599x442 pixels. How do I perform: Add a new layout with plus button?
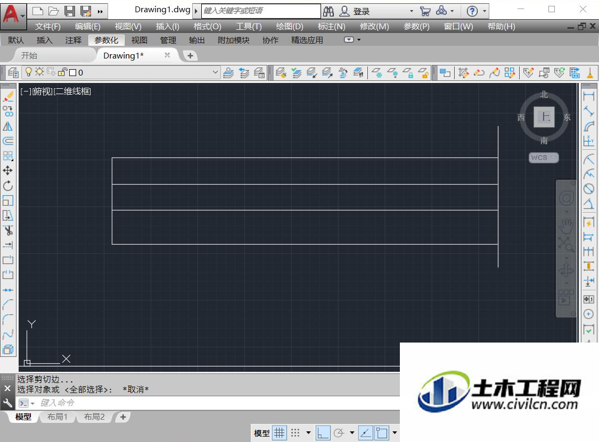122,417
